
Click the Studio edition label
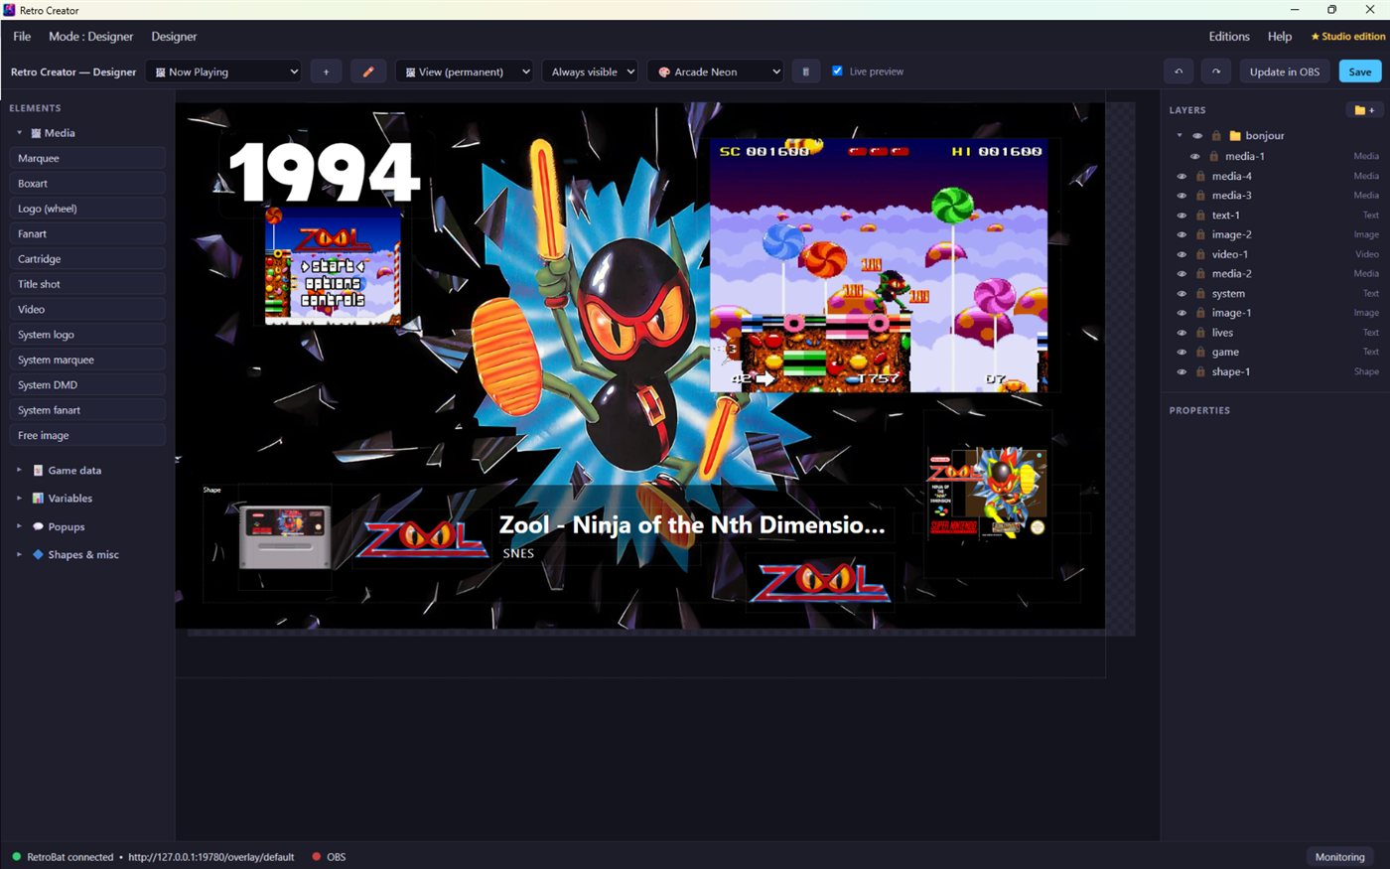click(1348, 37)
